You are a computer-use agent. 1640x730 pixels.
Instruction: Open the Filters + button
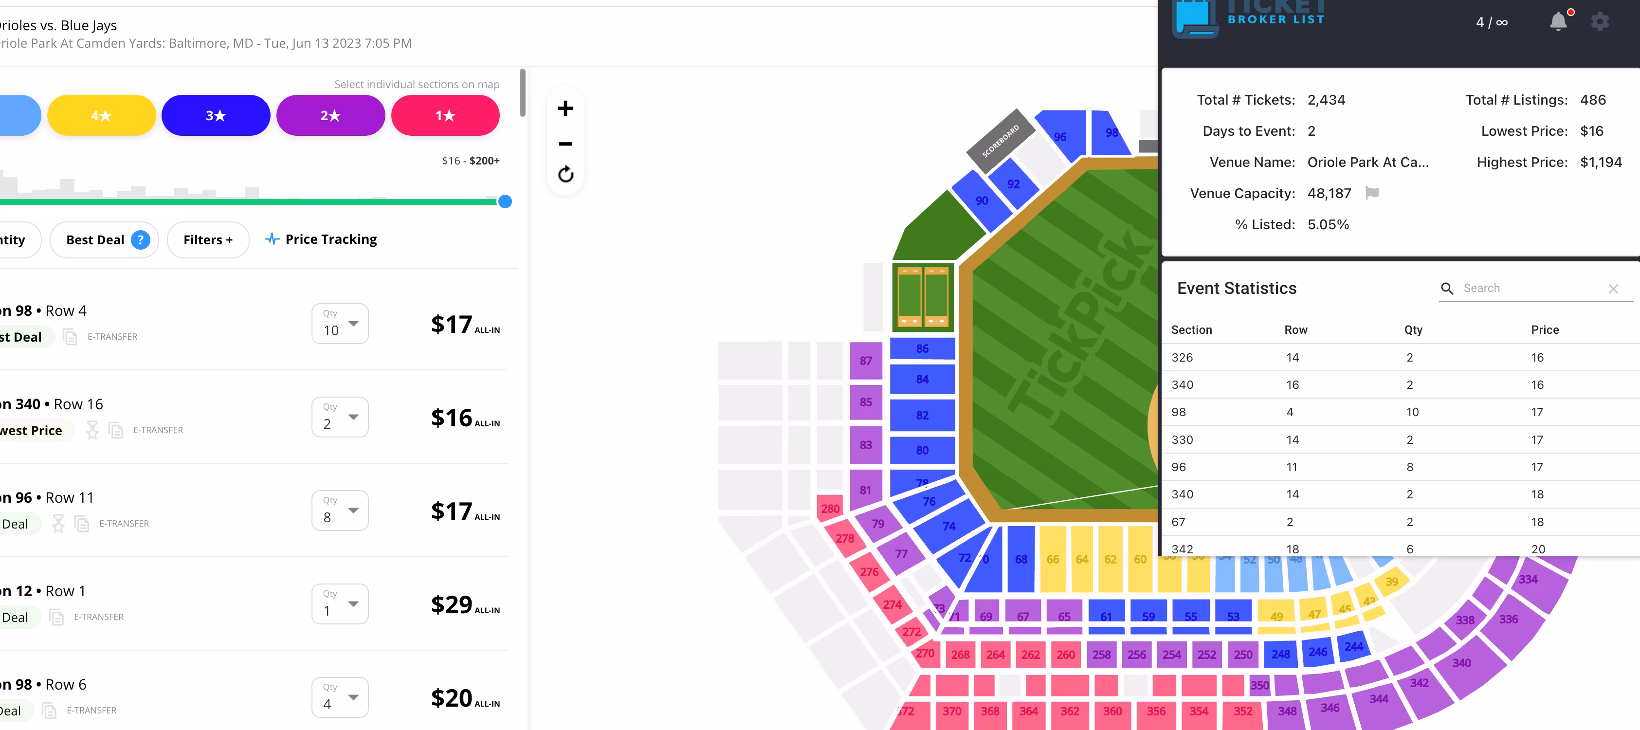coord(207,240)
